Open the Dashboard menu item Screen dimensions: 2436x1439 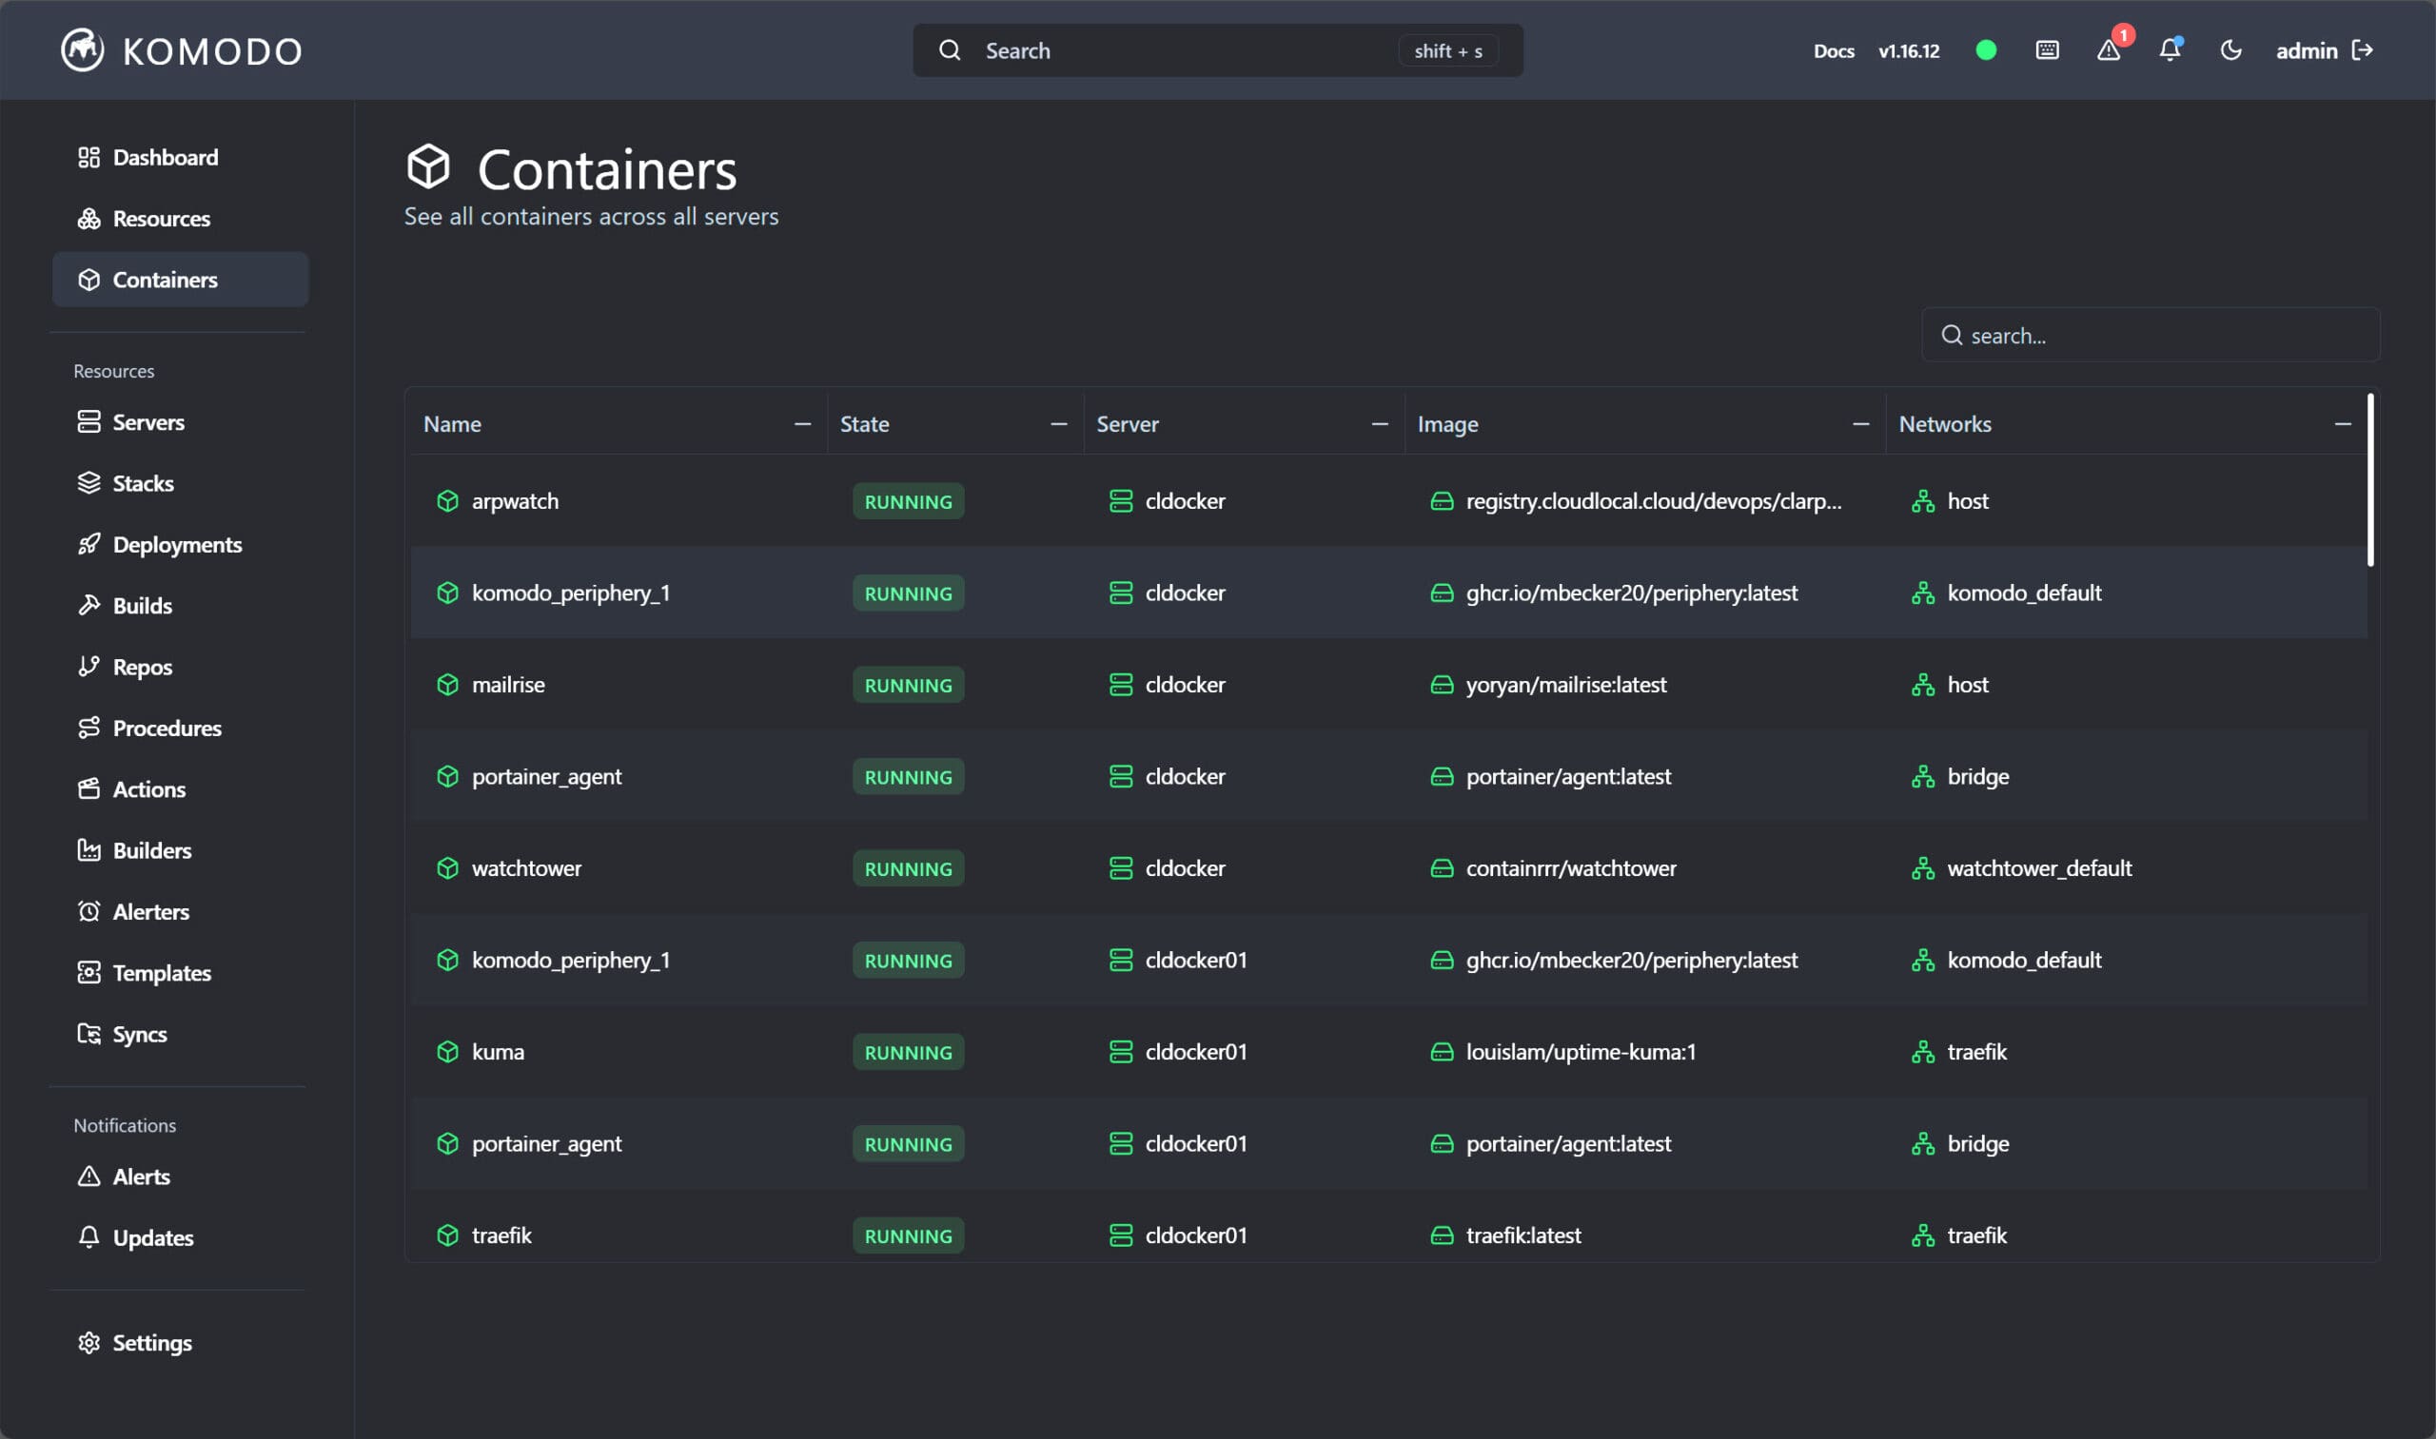163,157
